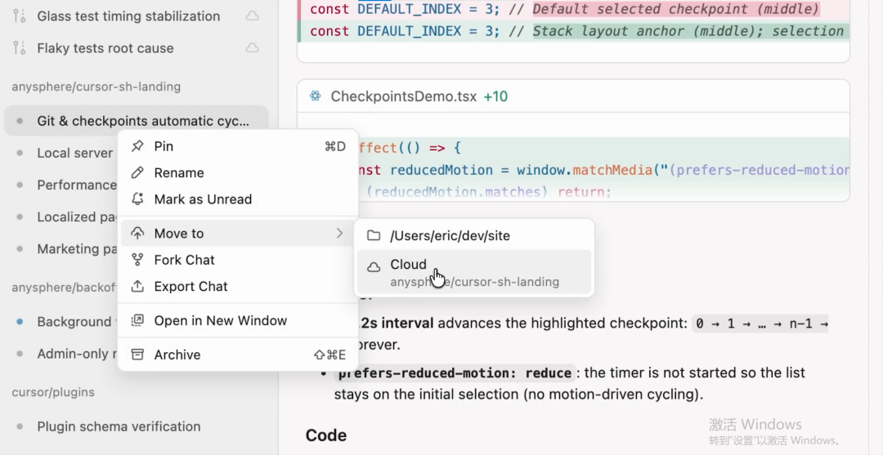Image resolution: width=883 pixels, height=455 pixels.
Task: Click the Archive box icon
Action: click(137, 355)
